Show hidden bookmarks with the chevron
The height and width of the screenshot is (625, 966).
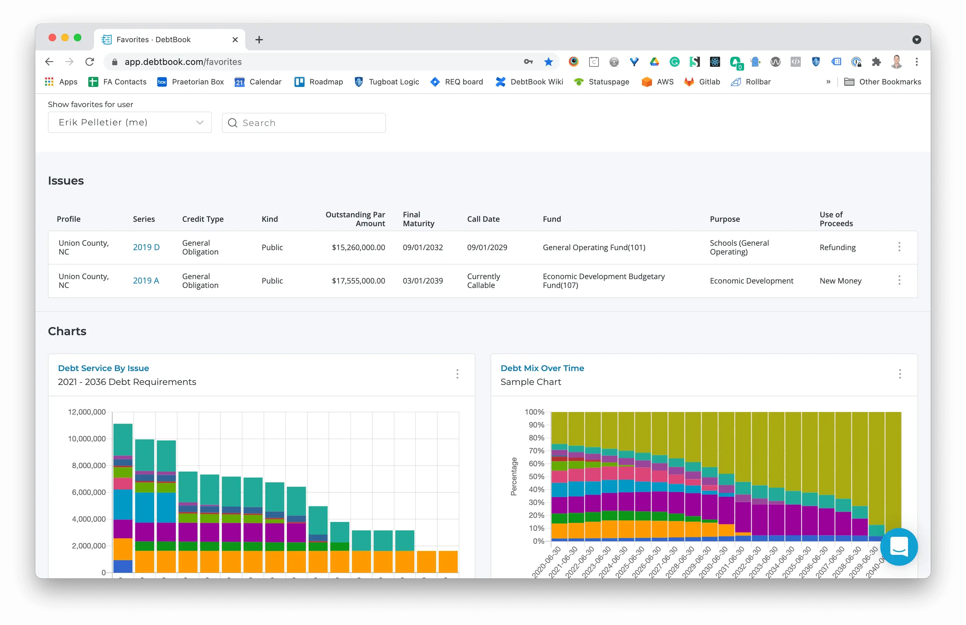coord(828,82)
